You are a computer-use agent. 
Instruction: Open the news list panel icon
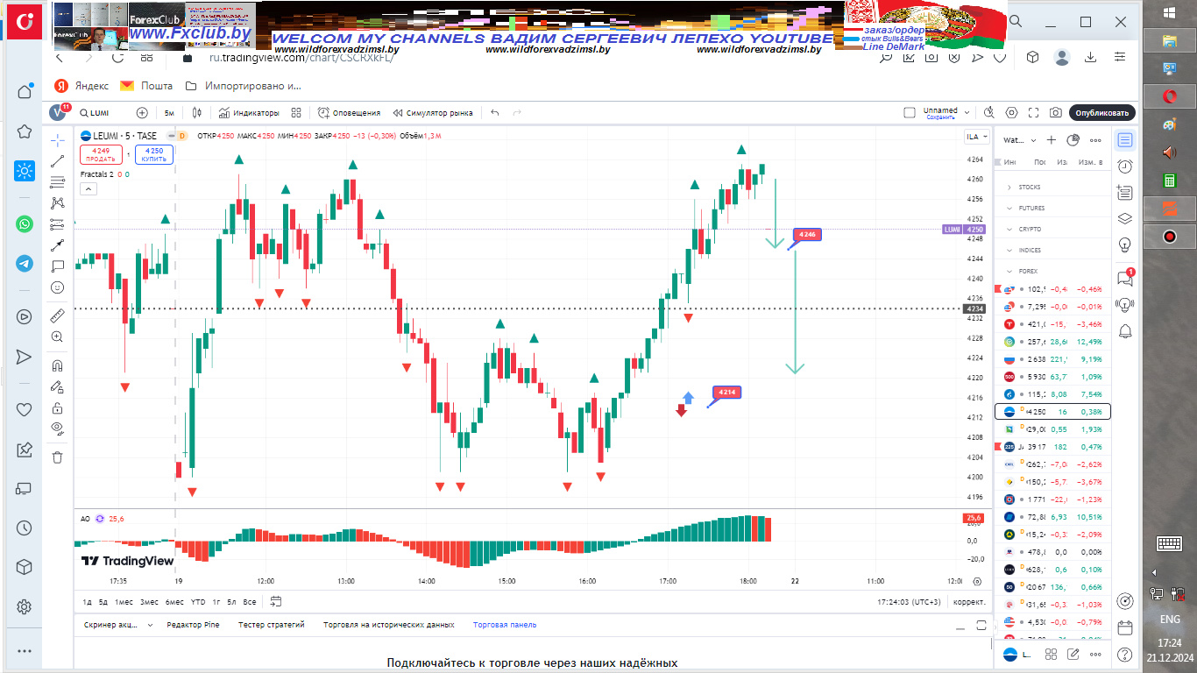pyautogui.click(x=1125, y=193)
